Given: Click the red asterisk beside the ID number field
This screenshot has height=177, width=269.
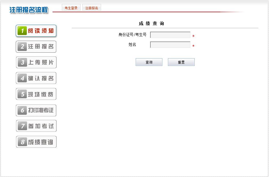Looking at the screenshot, I should (193, 36).
